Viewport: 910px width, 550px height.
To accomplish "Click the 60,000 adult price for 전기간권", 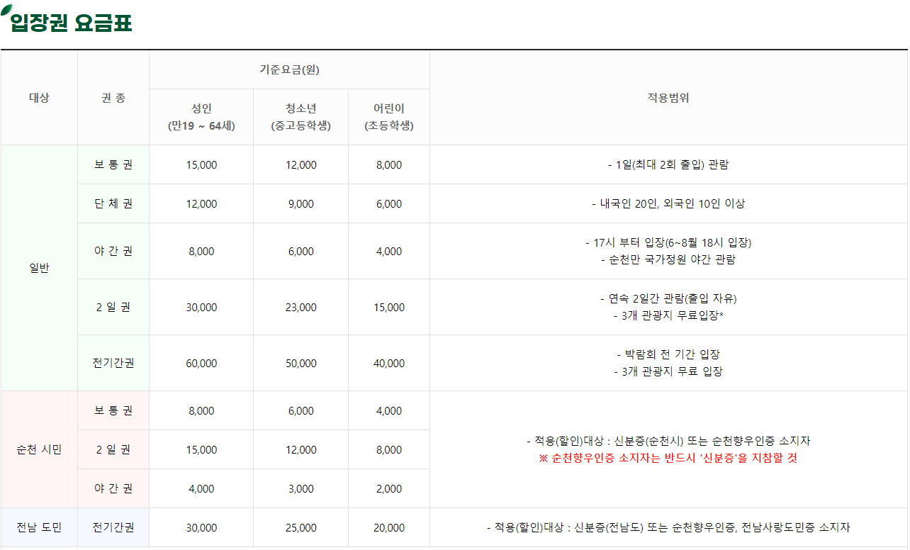I will tap(201, 362).
